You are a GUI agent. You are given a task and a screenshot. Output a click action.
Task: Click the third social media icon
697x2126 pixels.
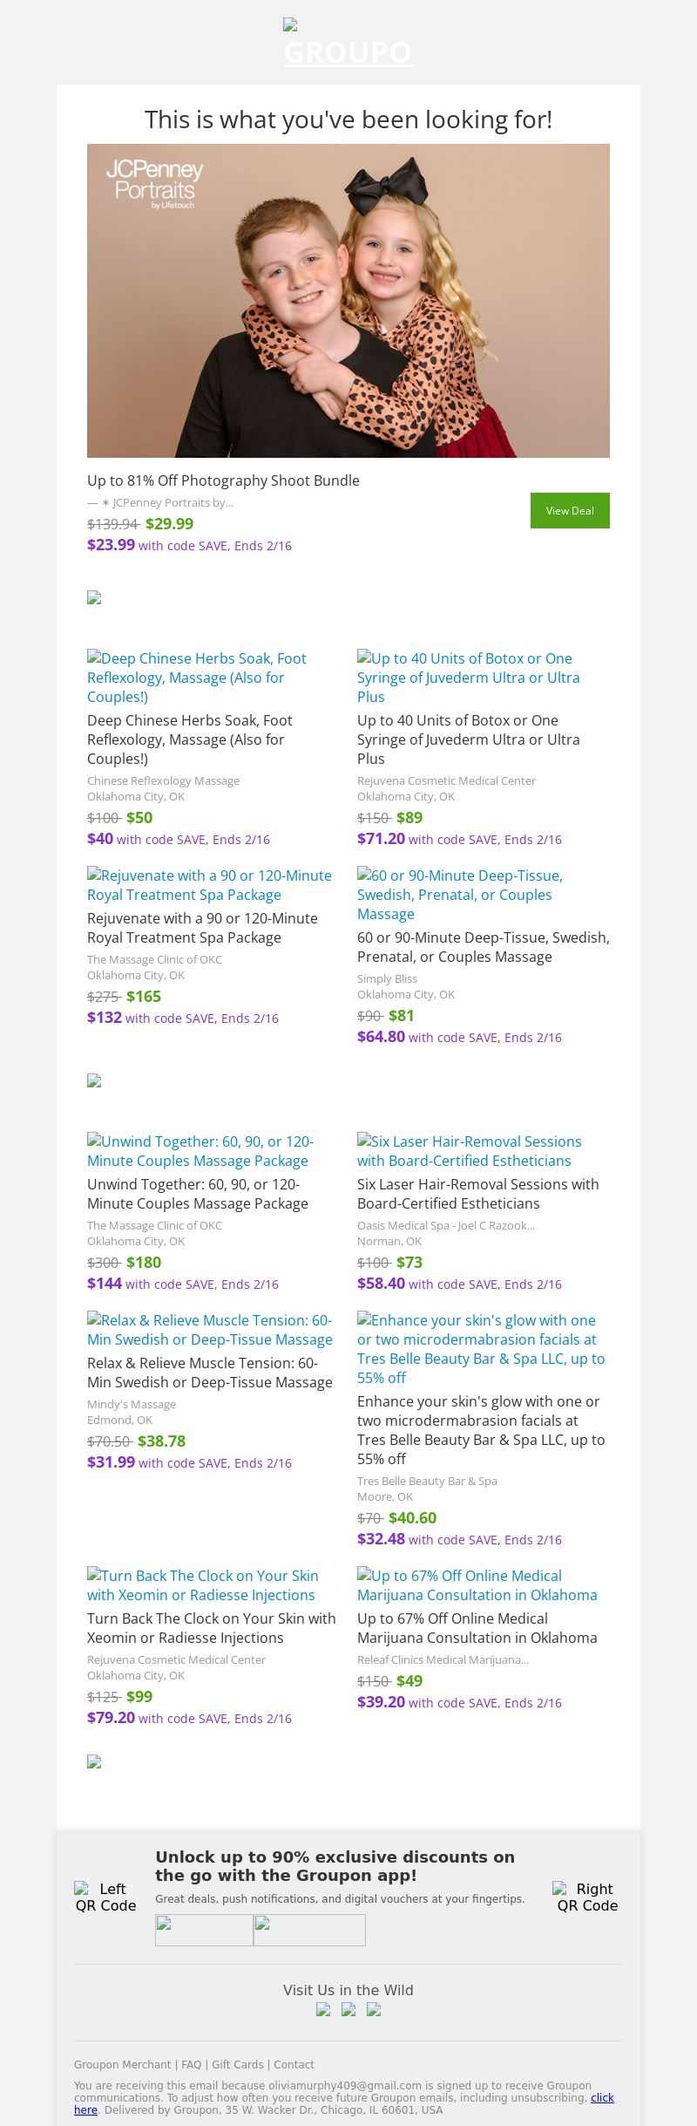point(374,2009)
